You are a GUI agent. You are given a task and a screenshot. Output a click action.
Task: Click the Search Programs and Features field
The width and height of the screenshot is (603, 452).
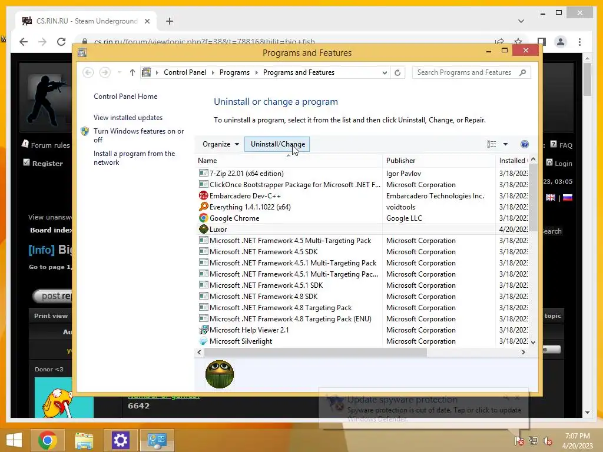pyautogui.click(x=472, y=72)
